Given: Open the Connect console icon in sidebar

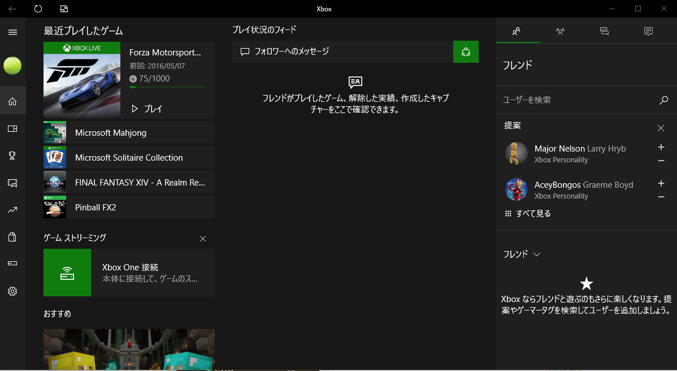Looking at the screenshot, I should coord(12,263).
